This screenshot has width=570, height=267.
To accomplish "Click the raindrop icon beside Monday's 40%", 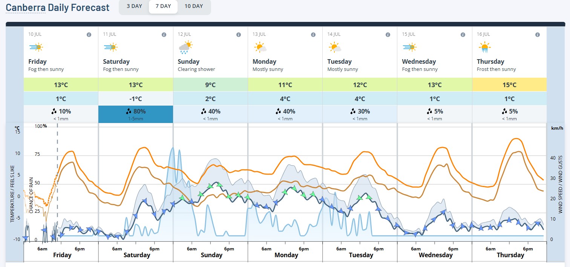I will (x=279, y=111).
